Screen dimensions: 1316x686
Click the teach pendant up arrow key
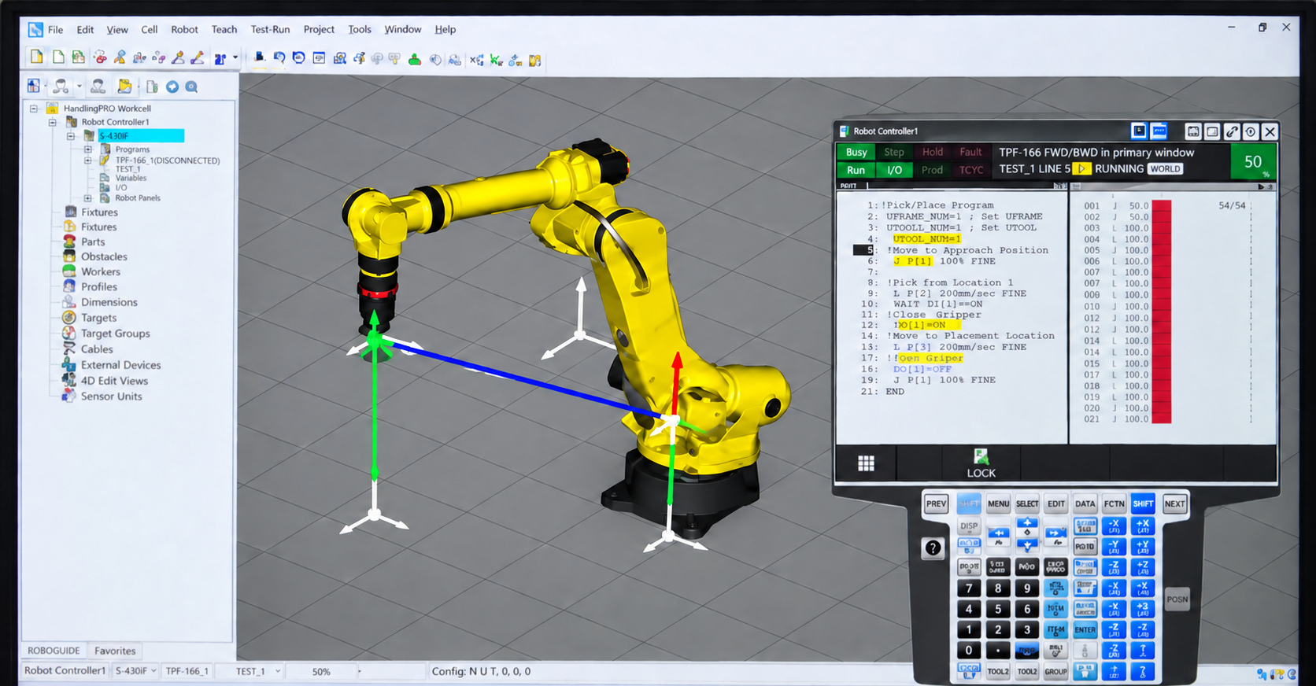pyautogui.click(x=1027, y=523)
